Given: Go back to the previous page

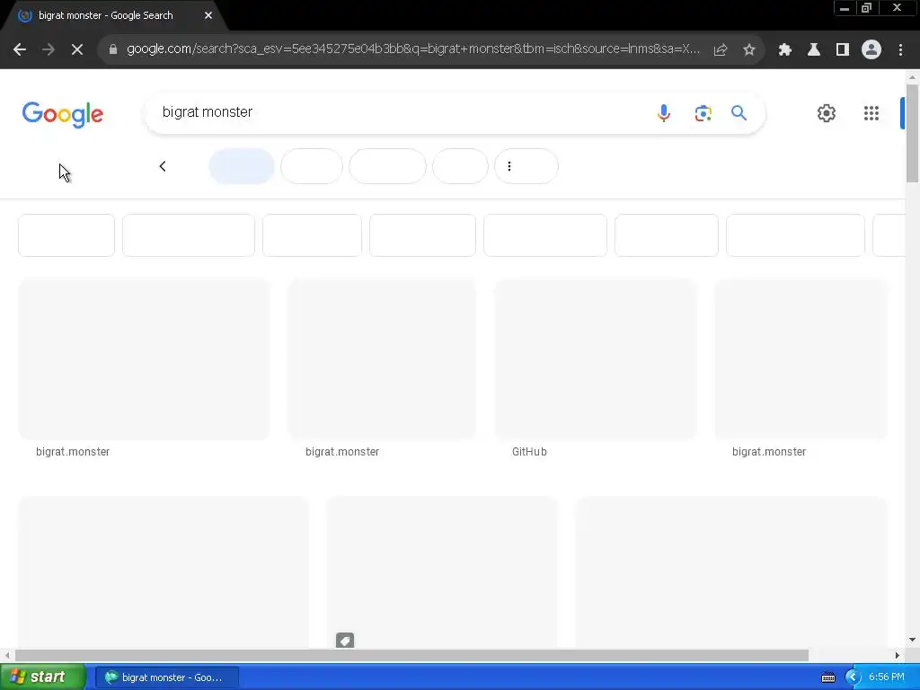Looking at the screenshot, I should point(20,50).
